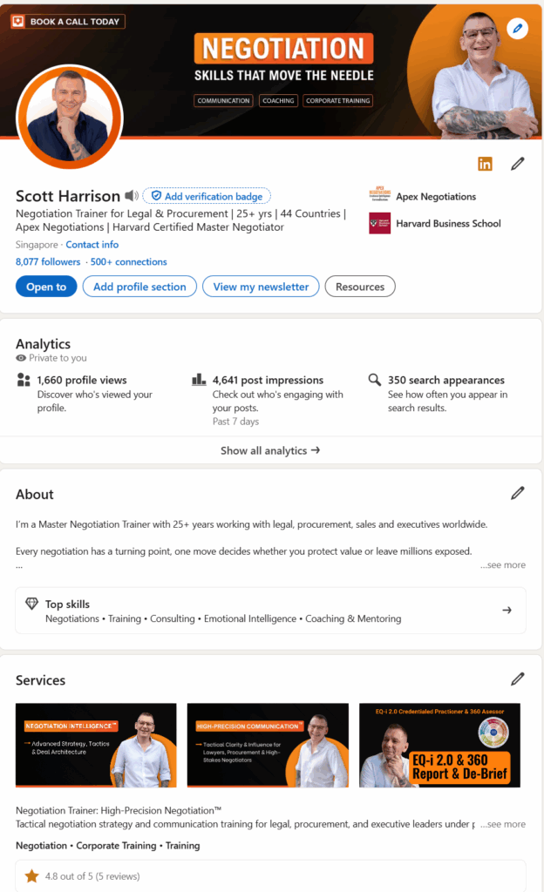This screenshot has height=892, width=544.
Task: Click the orange LinkedIn logo icon
Action: (x=485, y=164)
